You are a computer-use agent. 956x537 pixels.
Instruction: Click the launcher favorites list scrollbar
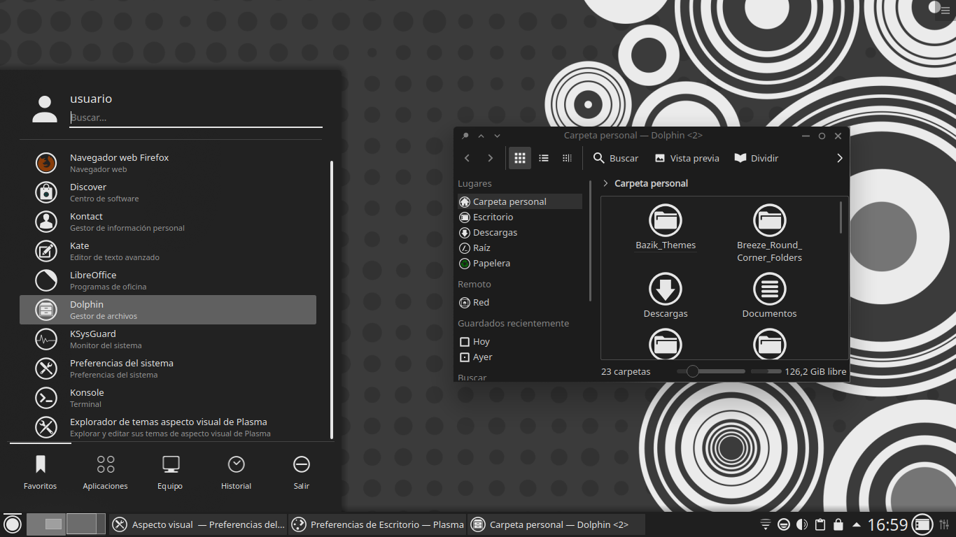[x=332, y=299]
